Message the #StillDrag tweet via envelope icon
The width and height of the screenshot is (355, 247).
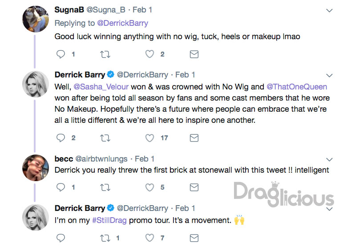[x=194, y=238]
